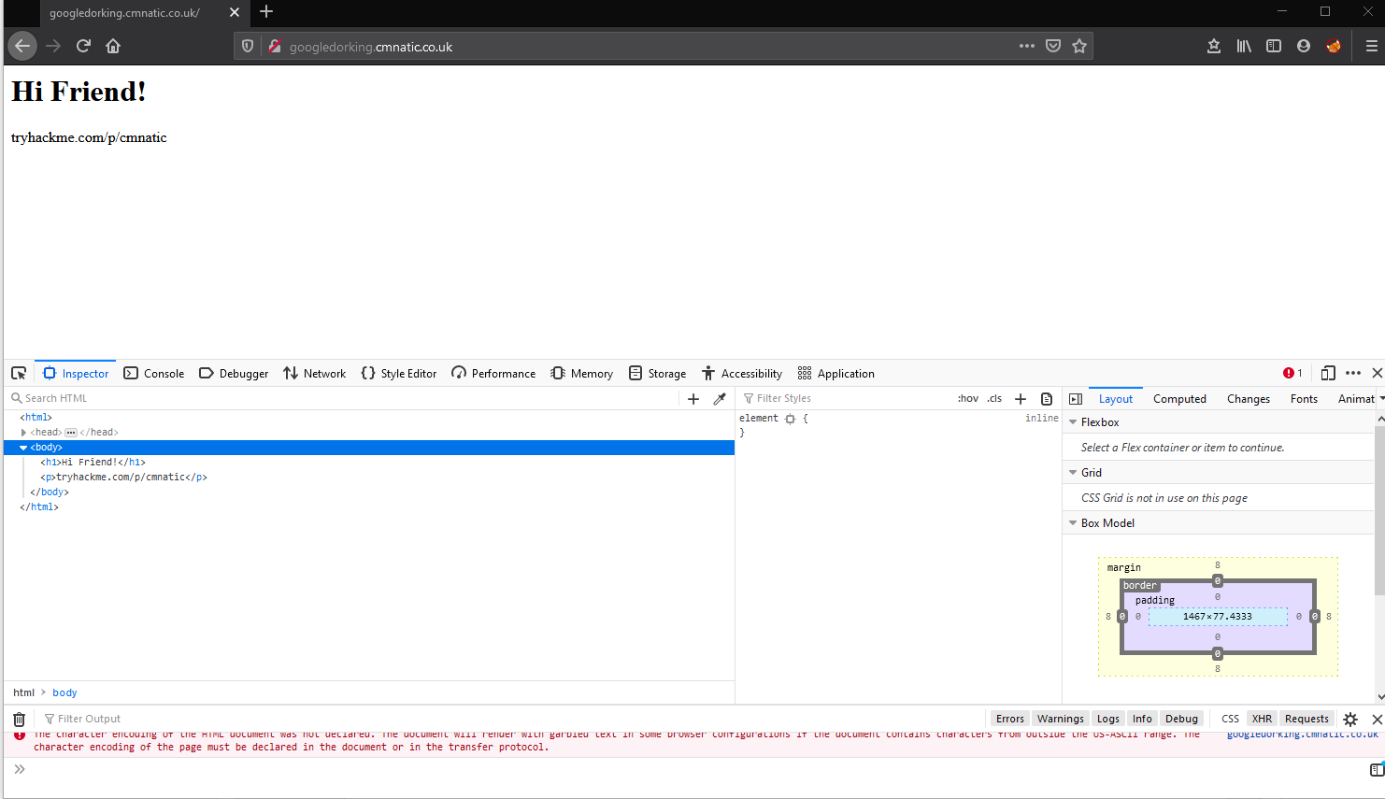Toggle the Warnings console filter
This screenshot has height=799, width=1385.
click(x=1060, y=719)
